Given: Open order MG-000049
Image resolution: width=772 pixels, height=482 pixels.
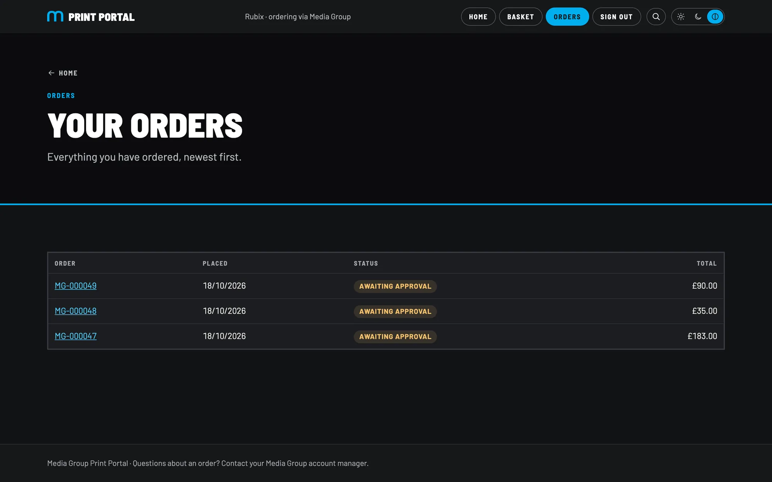Looking at the screenshot, I should 76,286.
